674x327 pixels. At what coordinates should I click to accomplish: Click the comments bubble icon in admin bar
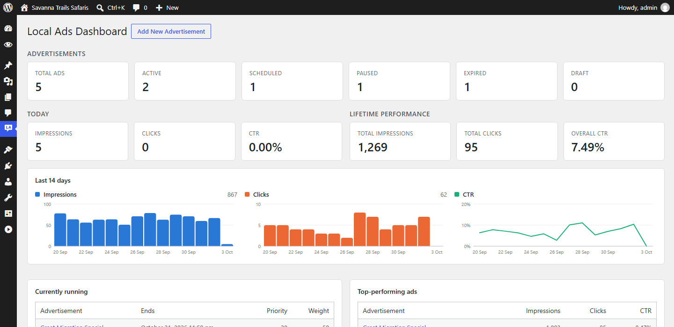point(136,7)
